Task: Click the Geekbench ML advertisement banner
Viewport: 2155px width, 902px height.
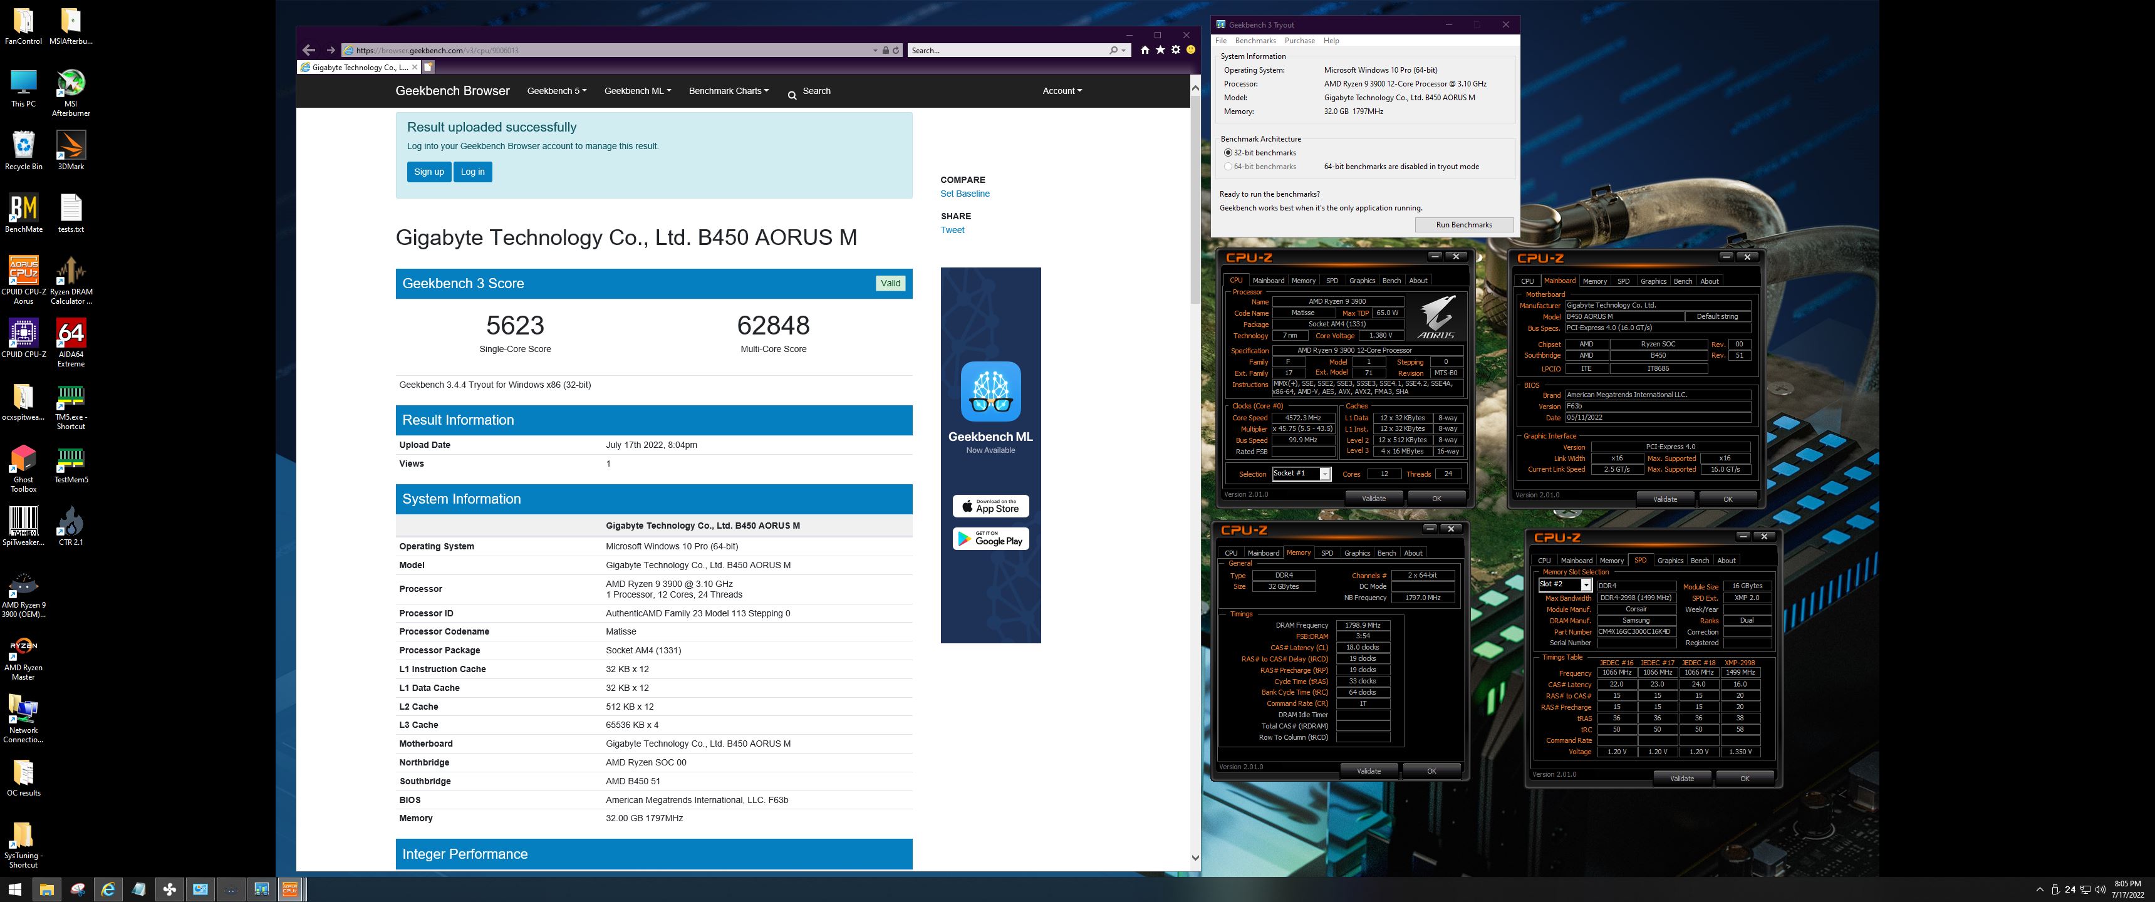Action: [x=990, y=455]
